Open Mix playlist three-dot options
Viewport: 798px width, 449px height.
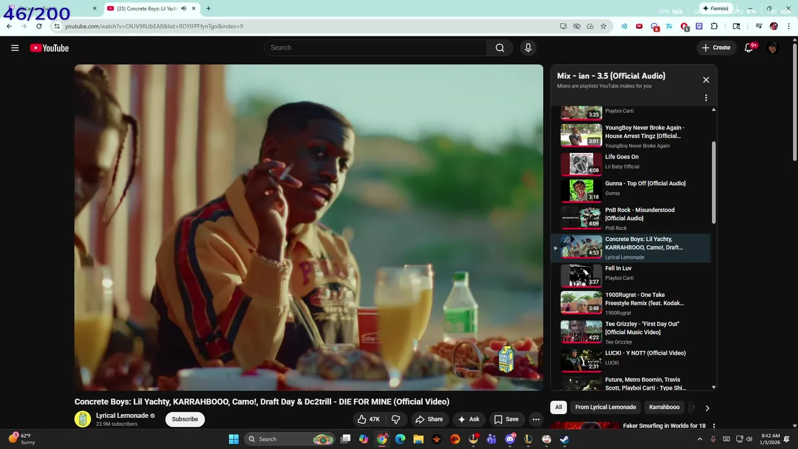pos(706,98)
